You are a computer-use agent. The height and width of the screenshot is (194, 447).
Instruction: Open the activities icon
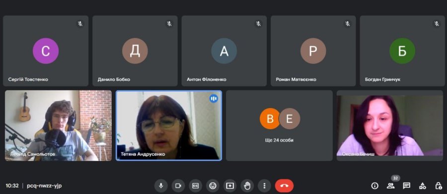(x=423, y=186)
